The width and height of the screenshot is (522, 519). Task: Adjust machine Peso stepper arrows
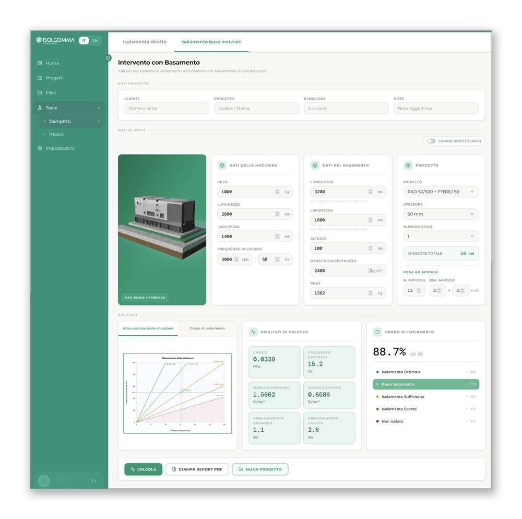pyautogui.click(x=277, y=192)
